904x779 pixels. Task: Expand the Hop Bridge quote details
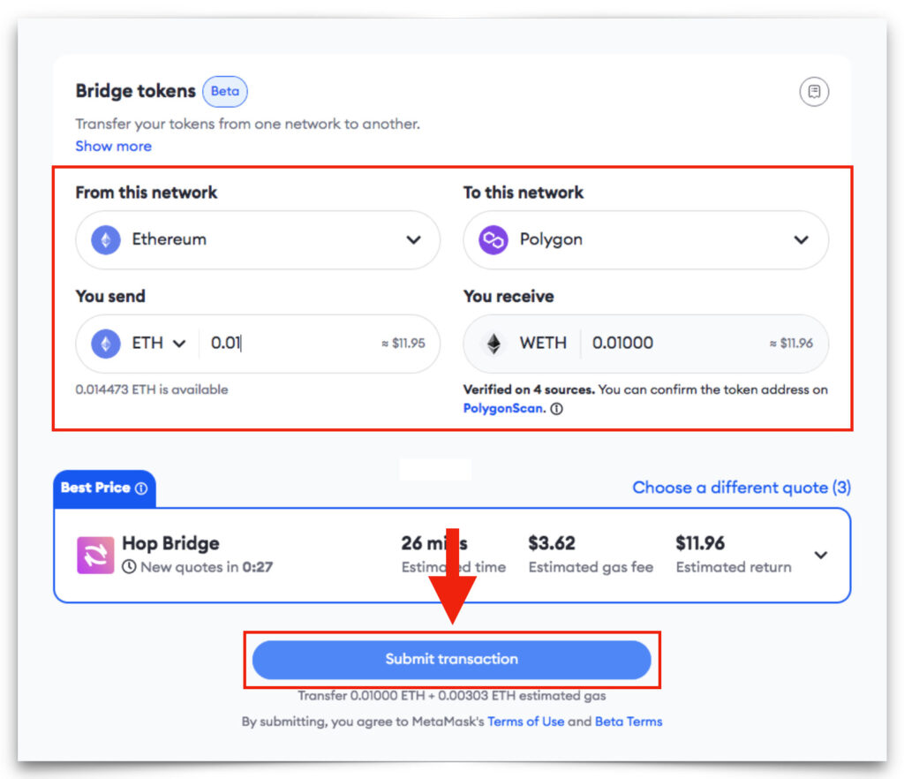pyautogui.click(x=821, y=555)
